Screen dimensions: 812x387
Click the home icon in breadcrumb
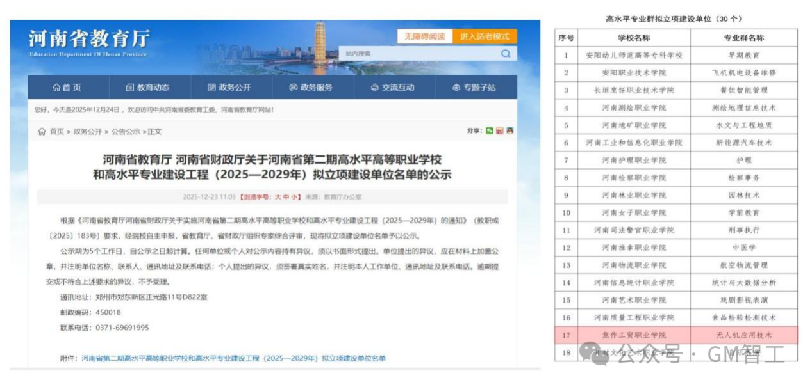tap(42, 132)
